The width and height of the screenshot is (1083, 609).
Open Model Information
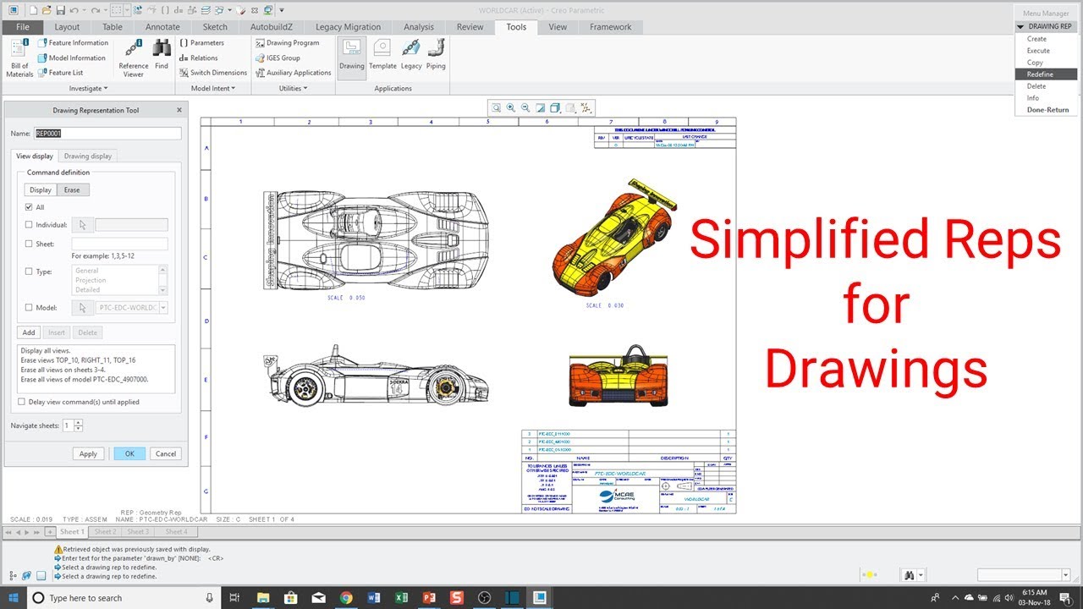pos(71,58)
